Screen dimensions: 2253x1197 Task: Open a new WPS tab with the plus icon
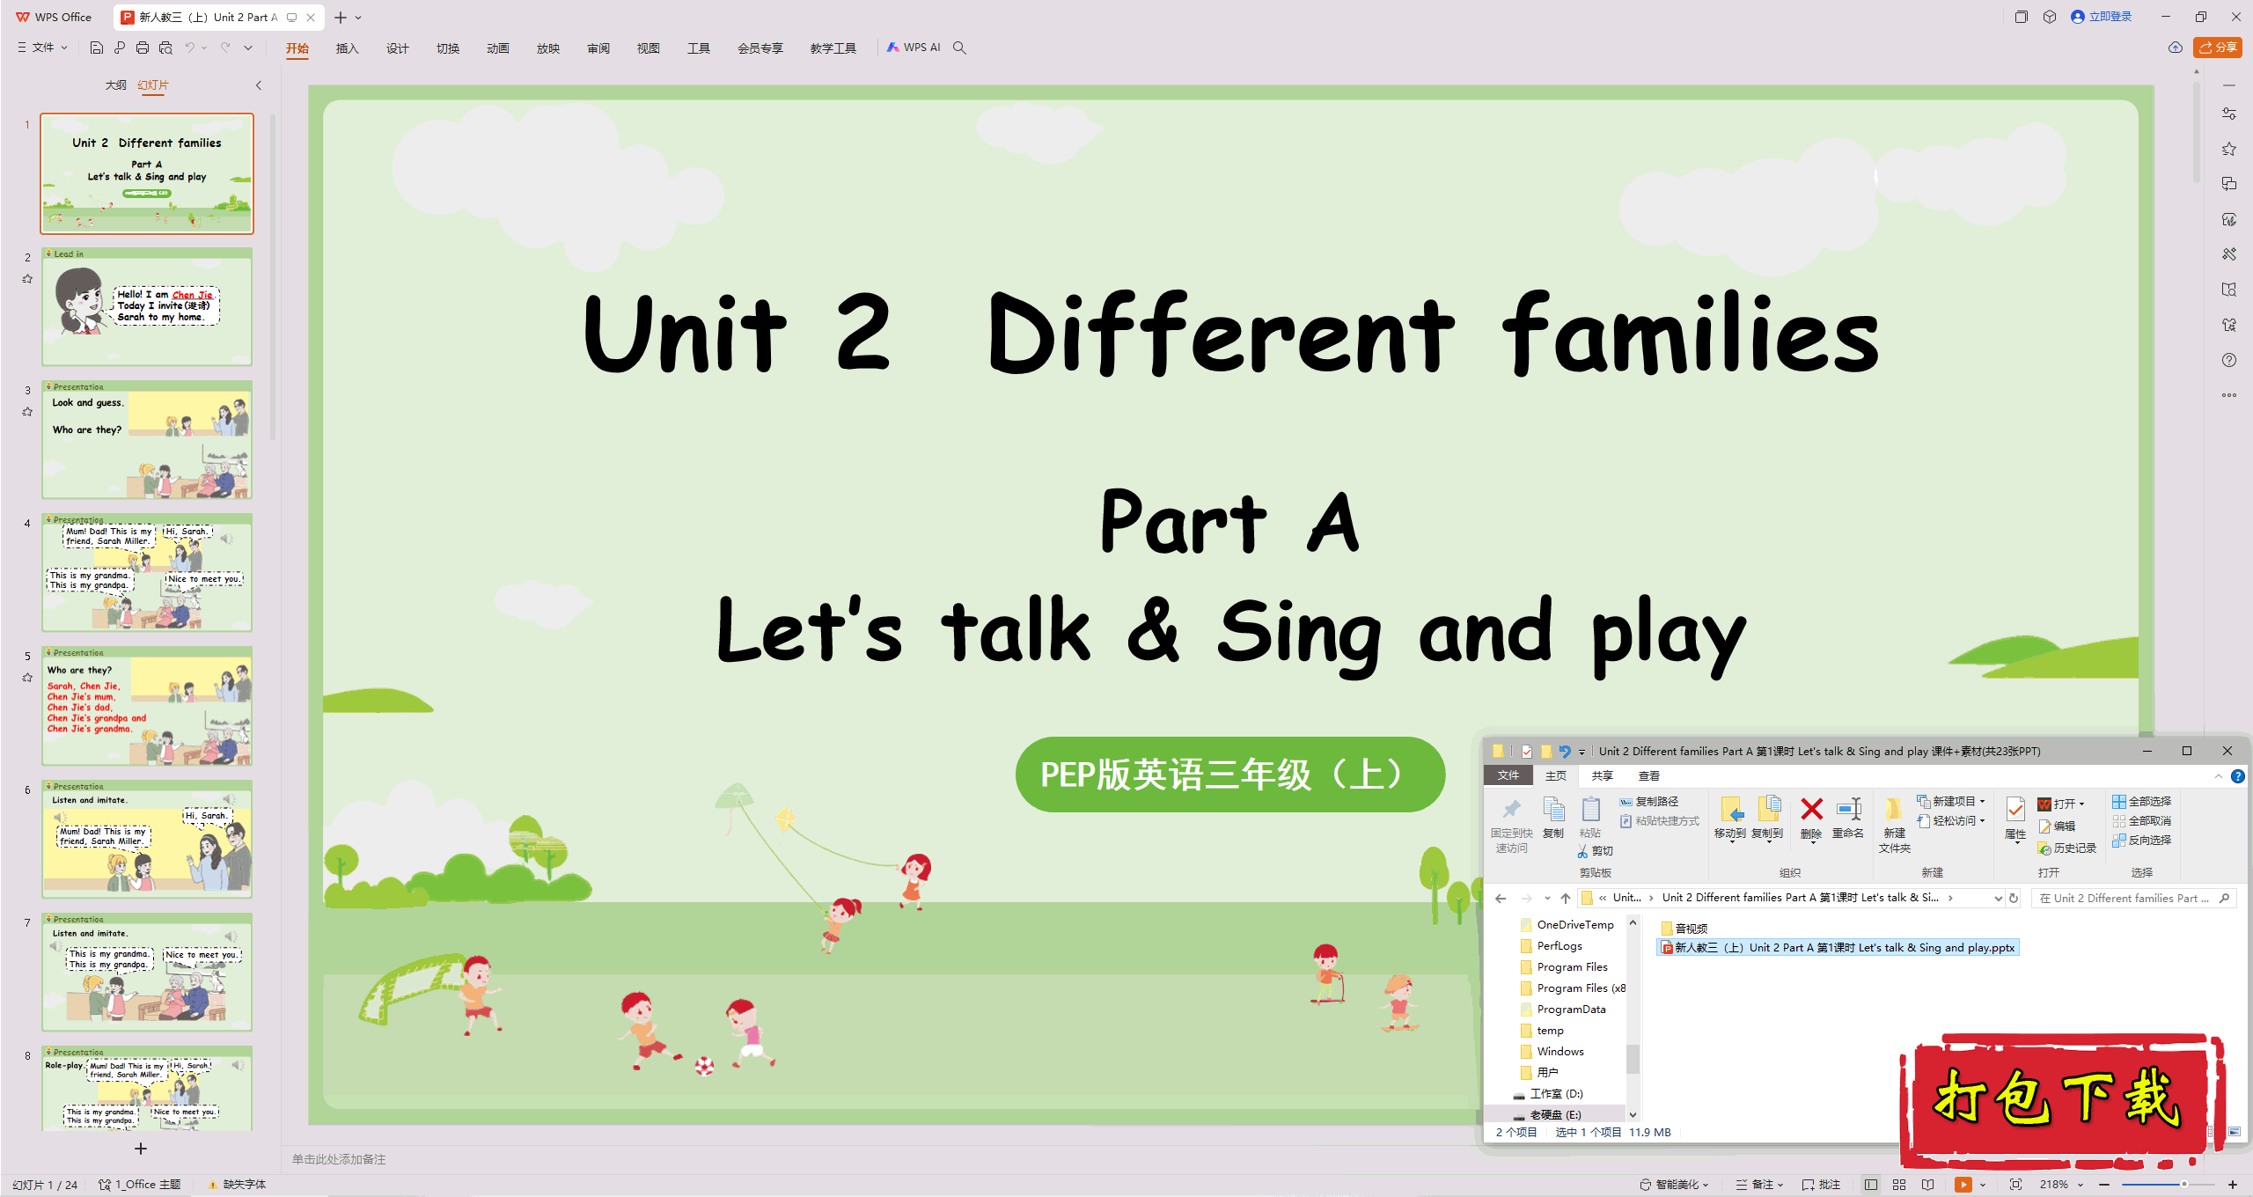point(341,17)
